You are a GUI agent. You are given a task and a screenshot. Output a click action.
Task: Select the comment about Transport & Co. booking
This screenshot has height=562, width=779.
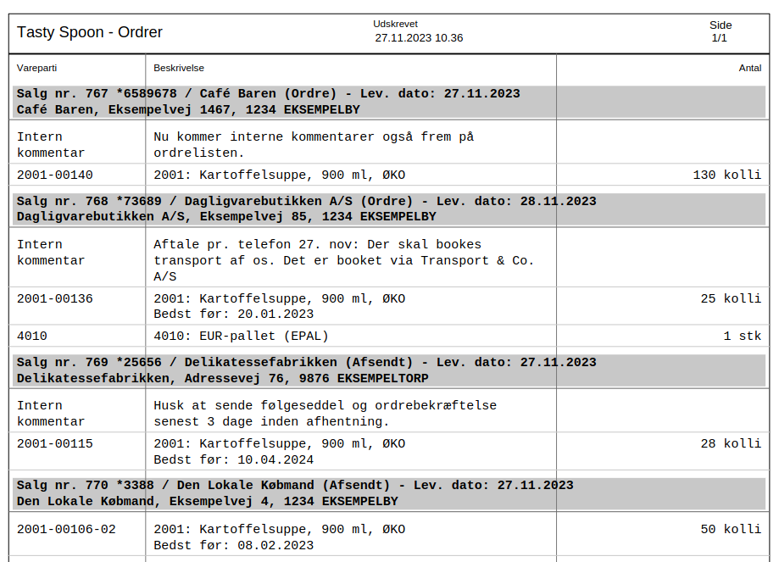tap(343, 260)
